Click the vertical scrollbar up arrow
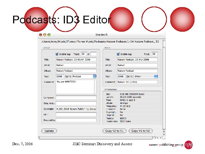 (164, 131)
